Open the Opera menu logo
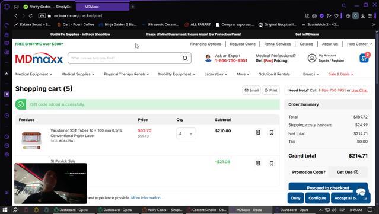 [x=7, y=7]
